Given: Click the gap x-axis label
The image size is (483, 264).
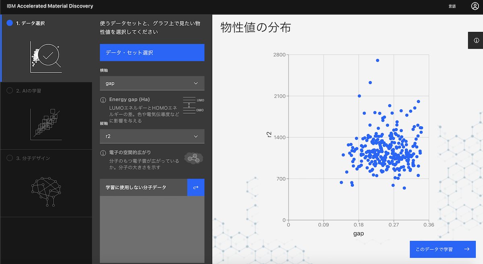Looking at the screenshot, I should pyautogui.click(x=359, y=233).
